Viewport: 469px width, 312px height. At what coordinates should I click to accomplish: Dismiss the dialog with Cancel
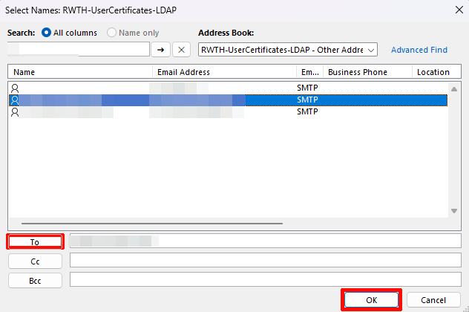[x=433, y=300]
